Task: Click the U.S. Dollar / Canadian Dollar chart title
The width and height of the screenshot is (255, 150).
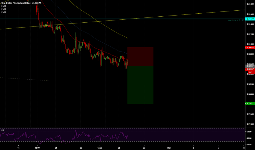Action: (21, 3)
